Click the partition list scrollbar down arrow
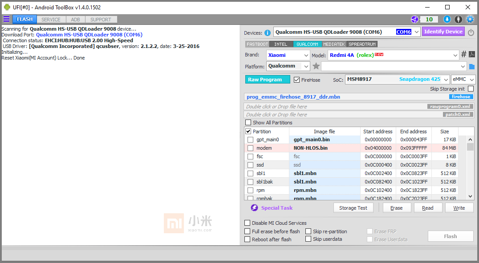 click(471, 196)
